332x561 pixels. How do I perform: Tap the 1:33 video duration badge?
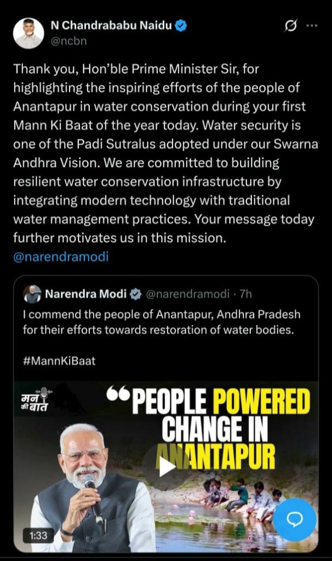38,535
